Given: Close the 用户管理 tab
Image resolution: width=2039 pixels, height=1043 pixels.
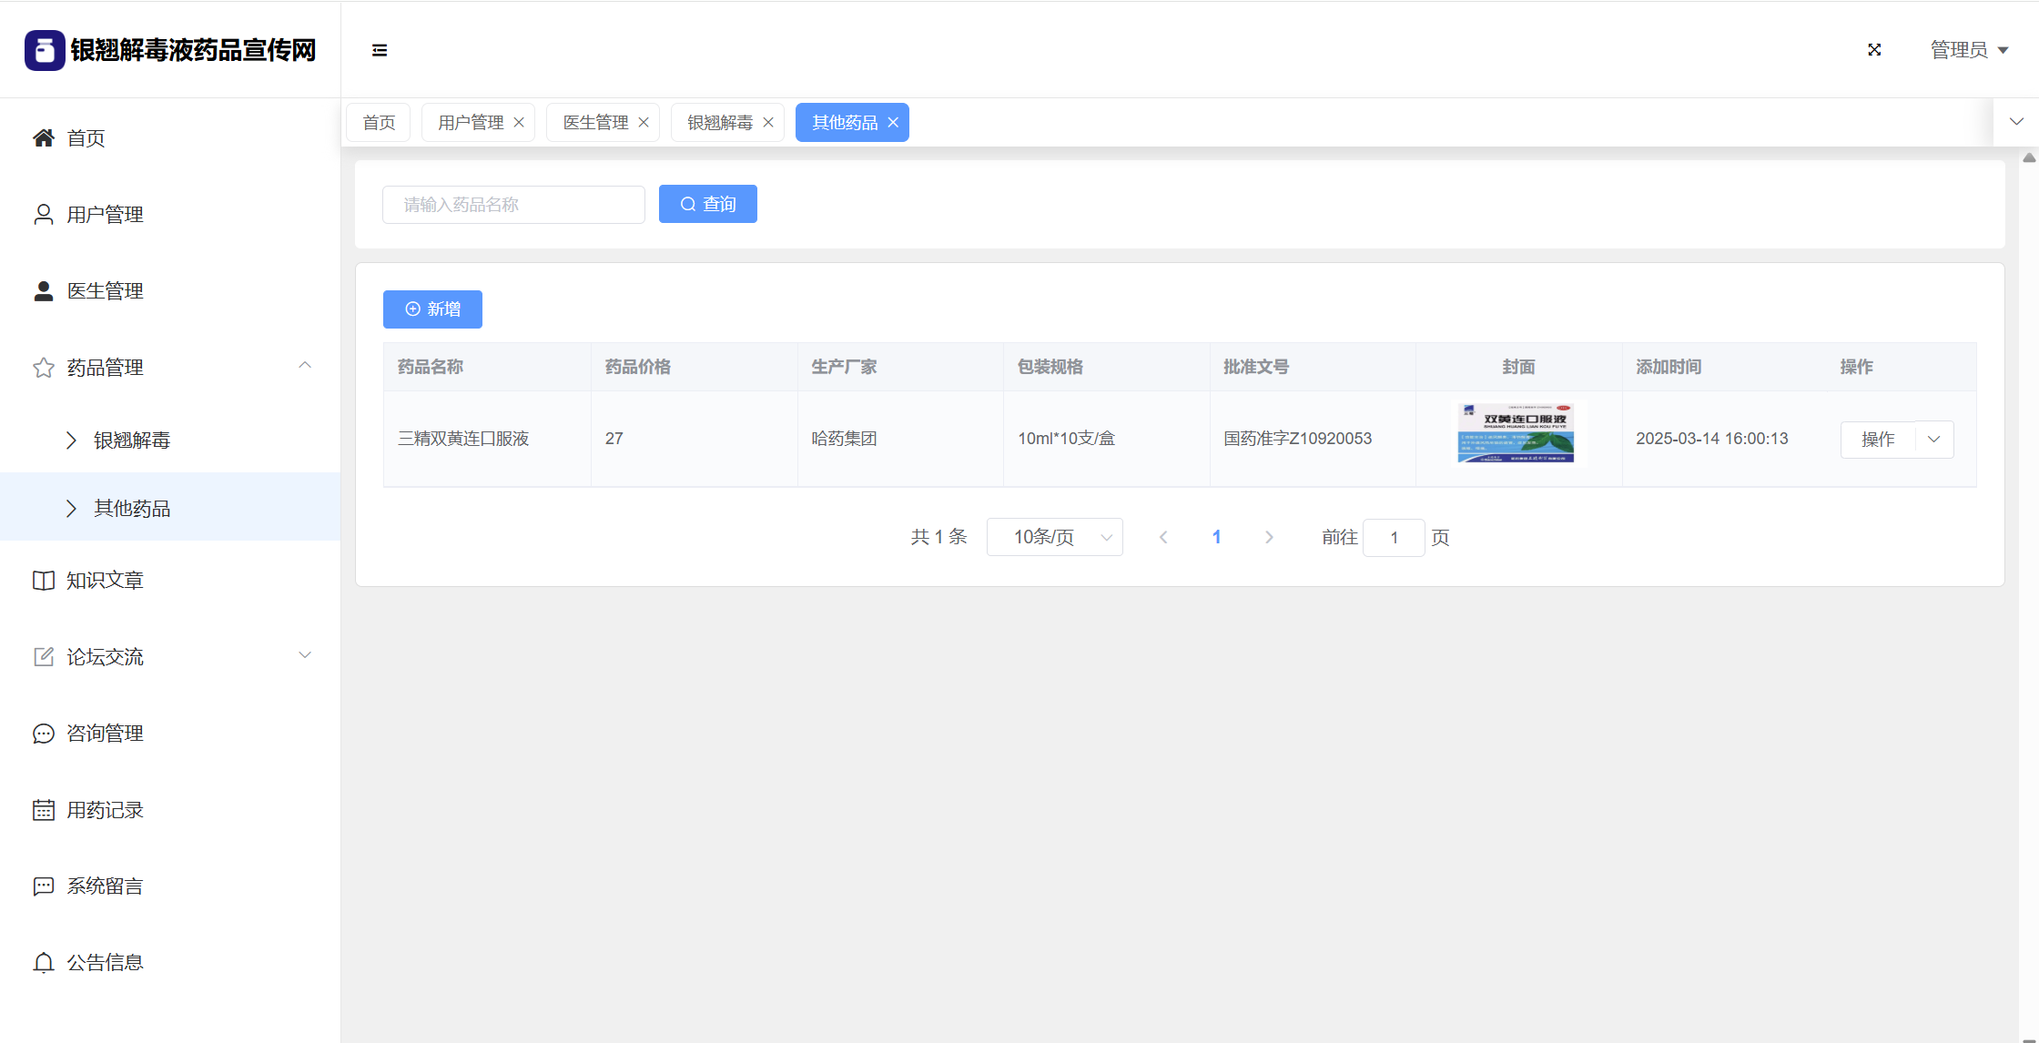Looking at the screenshot, I should tap(519, 123).
